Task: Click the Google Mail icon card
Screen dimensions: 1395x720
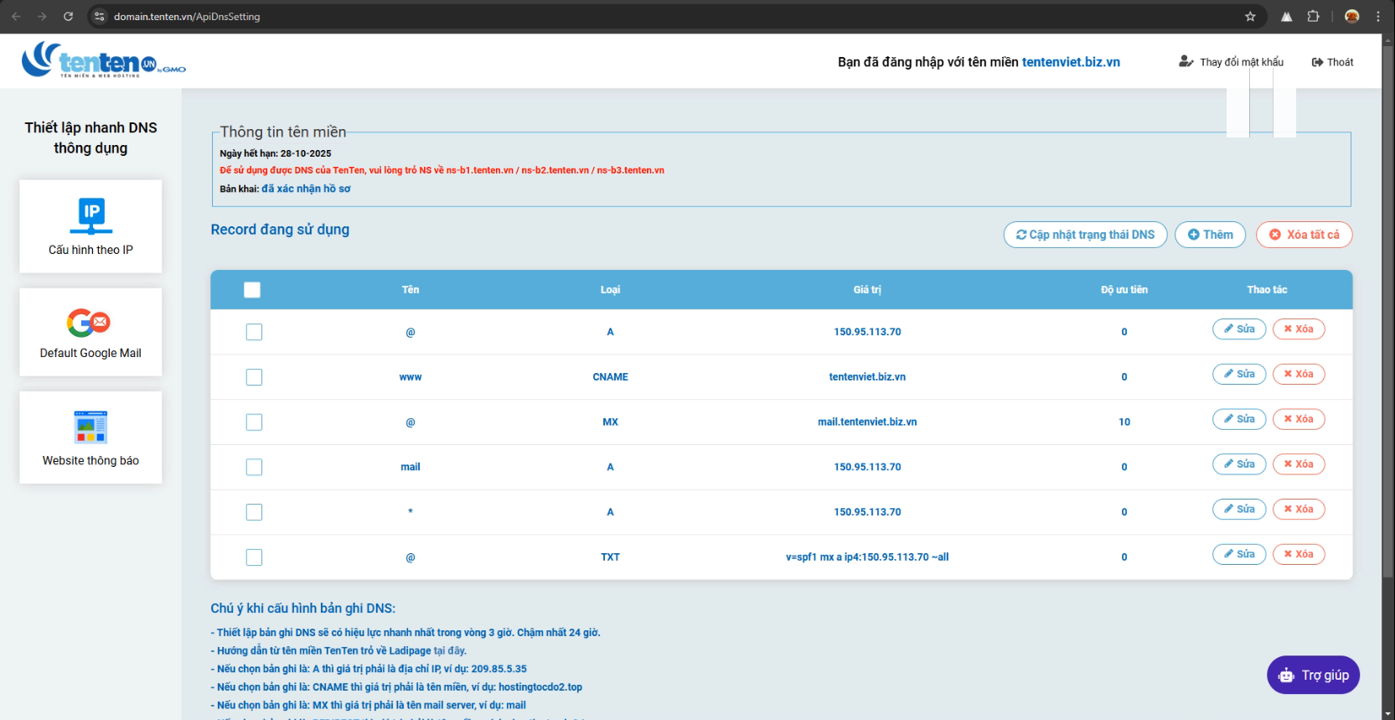Action: tap(89, 322)
